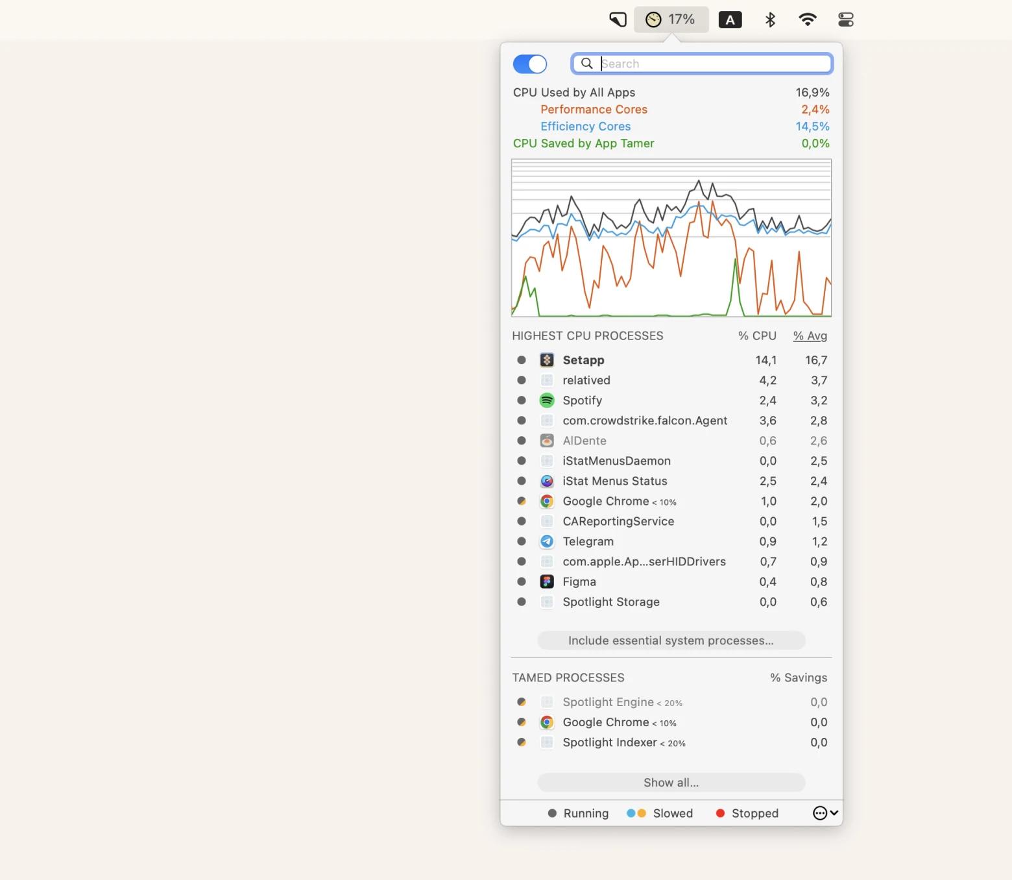Image resolution: width=1012 pixels, height=880 pixels.
Task: Click Google Chrome icon in highest CPU list
Action: point(547,501)
